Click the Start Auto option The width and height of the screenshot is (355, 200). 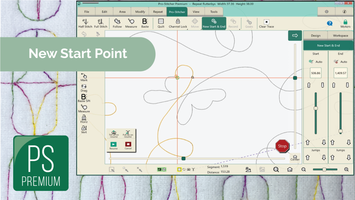click(x=315, y=62)
